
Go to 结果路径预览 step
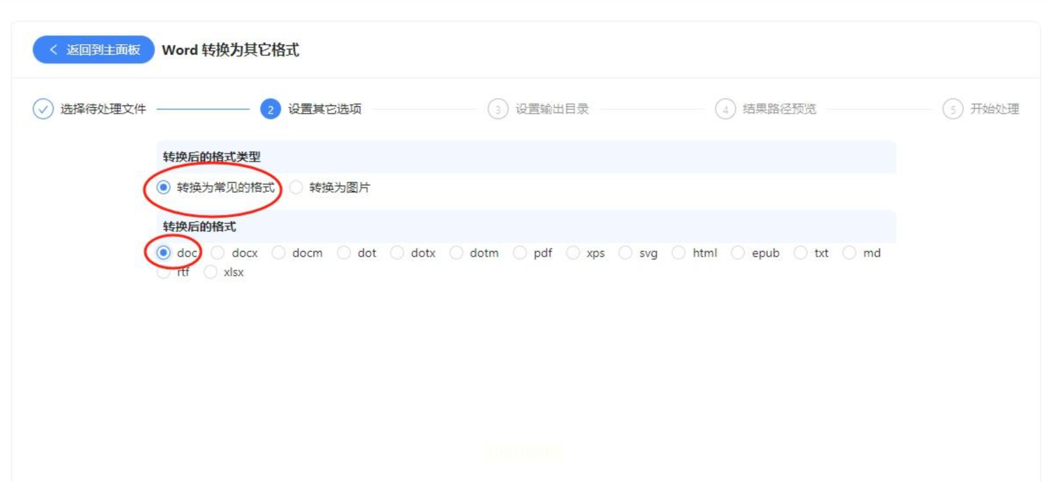pyautogui.click(x=779, y=109)
